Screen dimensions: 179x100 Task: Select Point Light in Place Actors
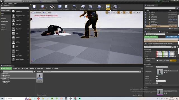click(20, 24)
